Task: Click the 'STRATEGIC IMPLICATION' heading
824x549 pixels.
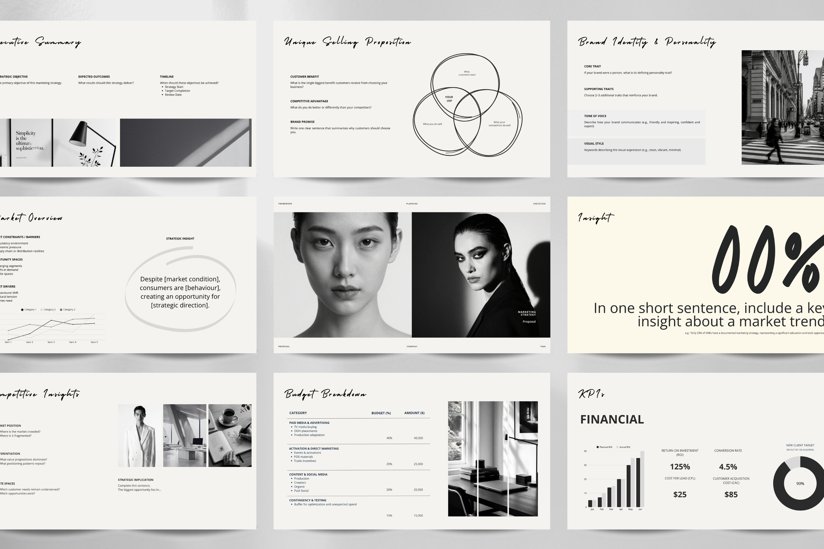Action: 135,480
